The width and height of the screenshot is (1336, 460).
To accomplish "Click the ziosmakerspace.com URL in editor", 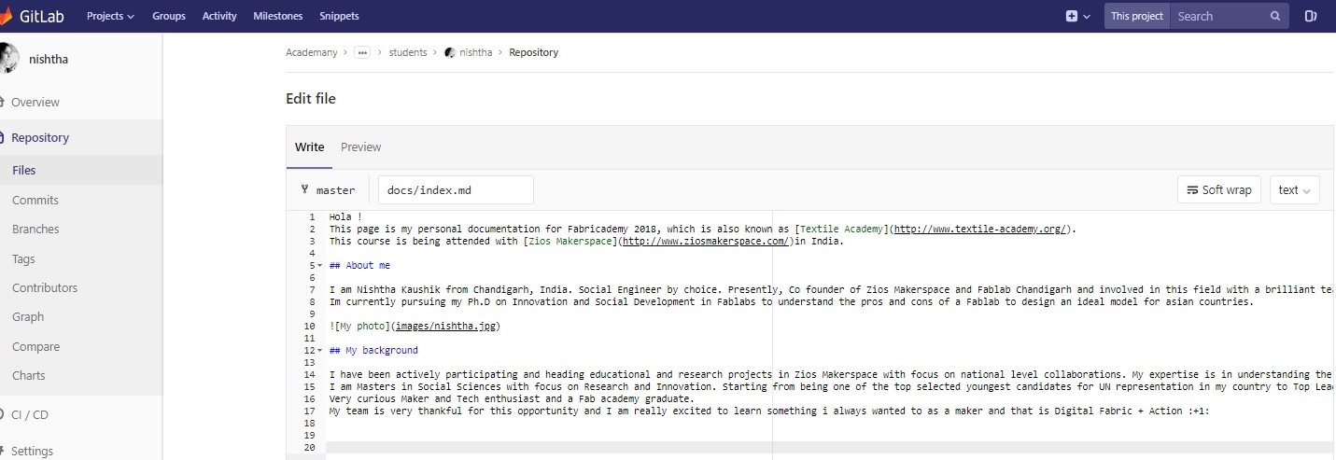I will 705,241.
